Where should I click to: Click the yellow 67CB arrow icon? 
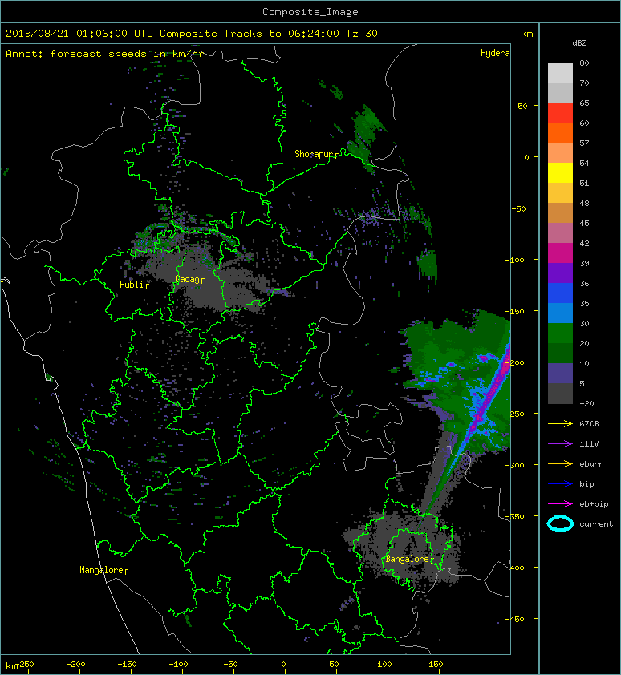point(560,424)
